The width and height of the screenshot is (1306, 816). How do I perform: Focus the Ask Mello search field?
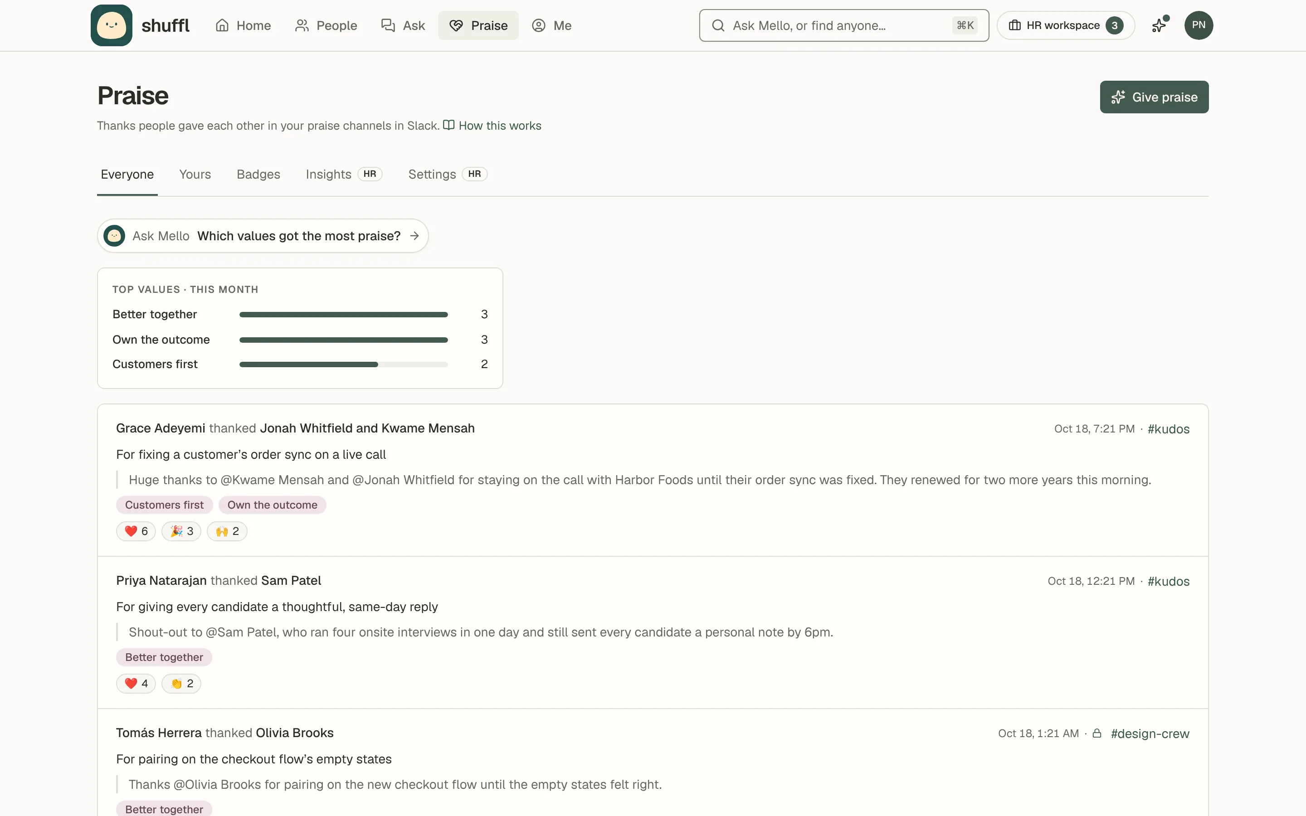point(844,25)
